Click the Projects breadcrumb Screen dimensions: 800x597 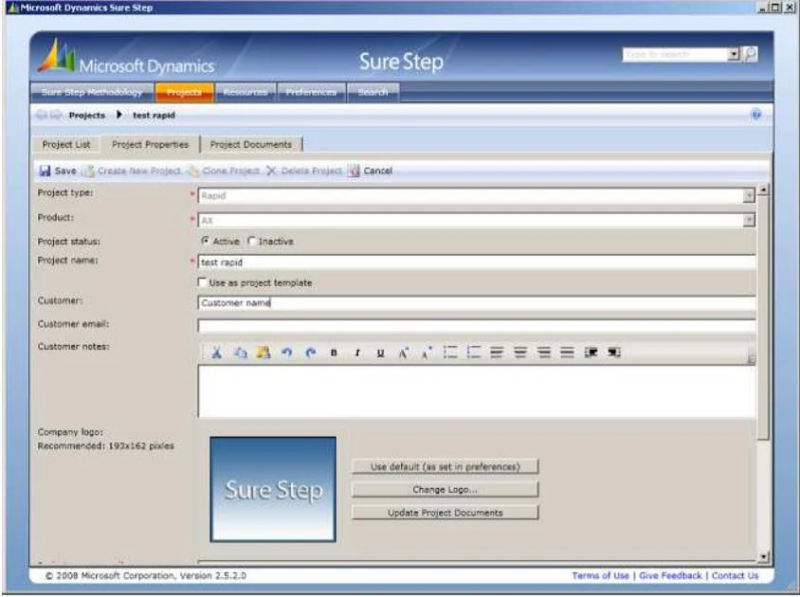(87, 116)
